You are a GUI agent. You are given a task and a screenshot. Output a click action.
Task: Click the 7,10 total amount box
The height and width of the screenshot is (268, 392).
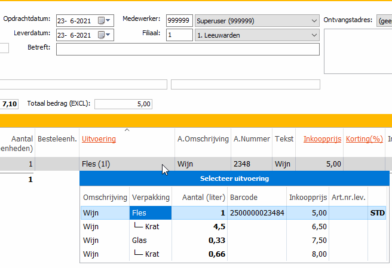[9, 104]
